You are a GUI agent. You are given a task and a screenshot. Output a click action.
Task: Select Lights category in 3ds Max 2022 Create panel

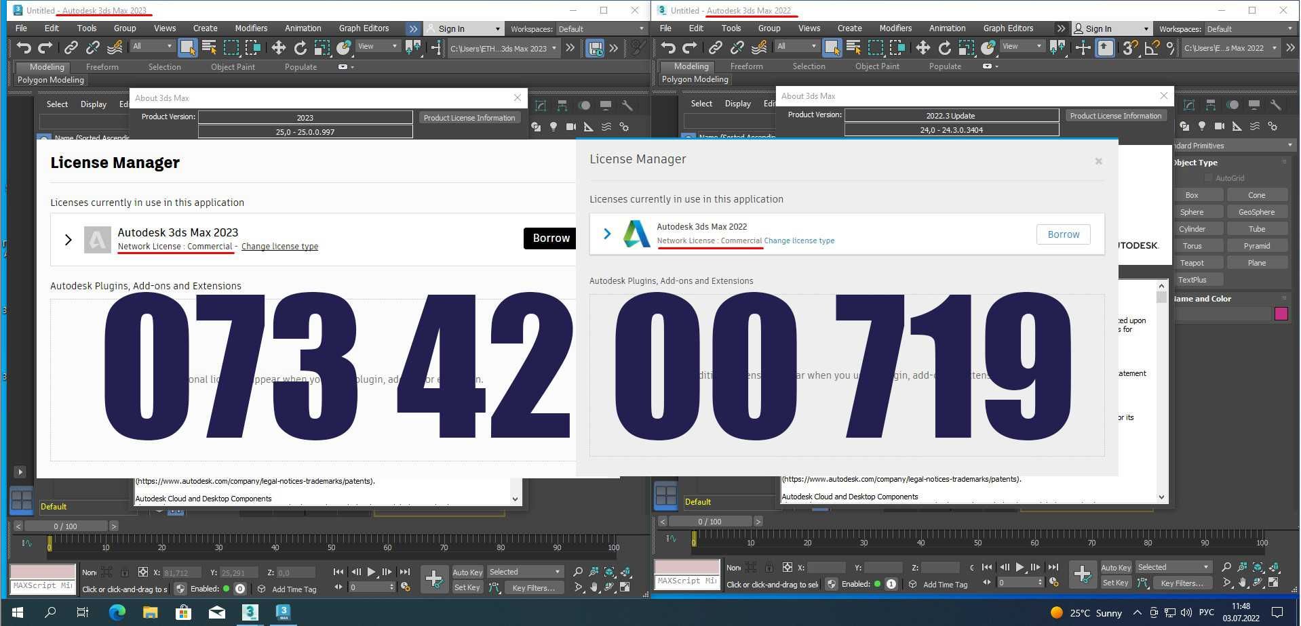tap(1202, 126)
